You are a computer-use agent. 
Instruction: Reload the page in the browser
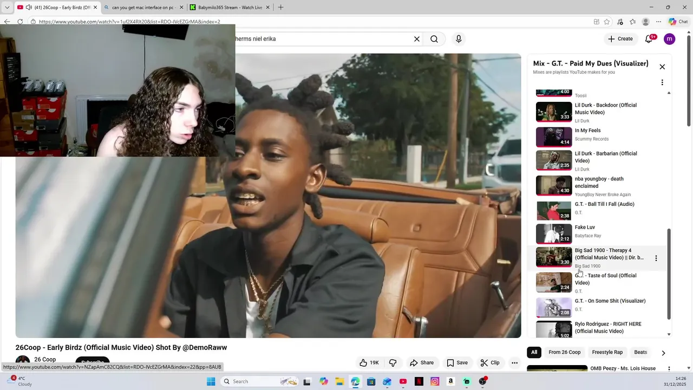20,22
